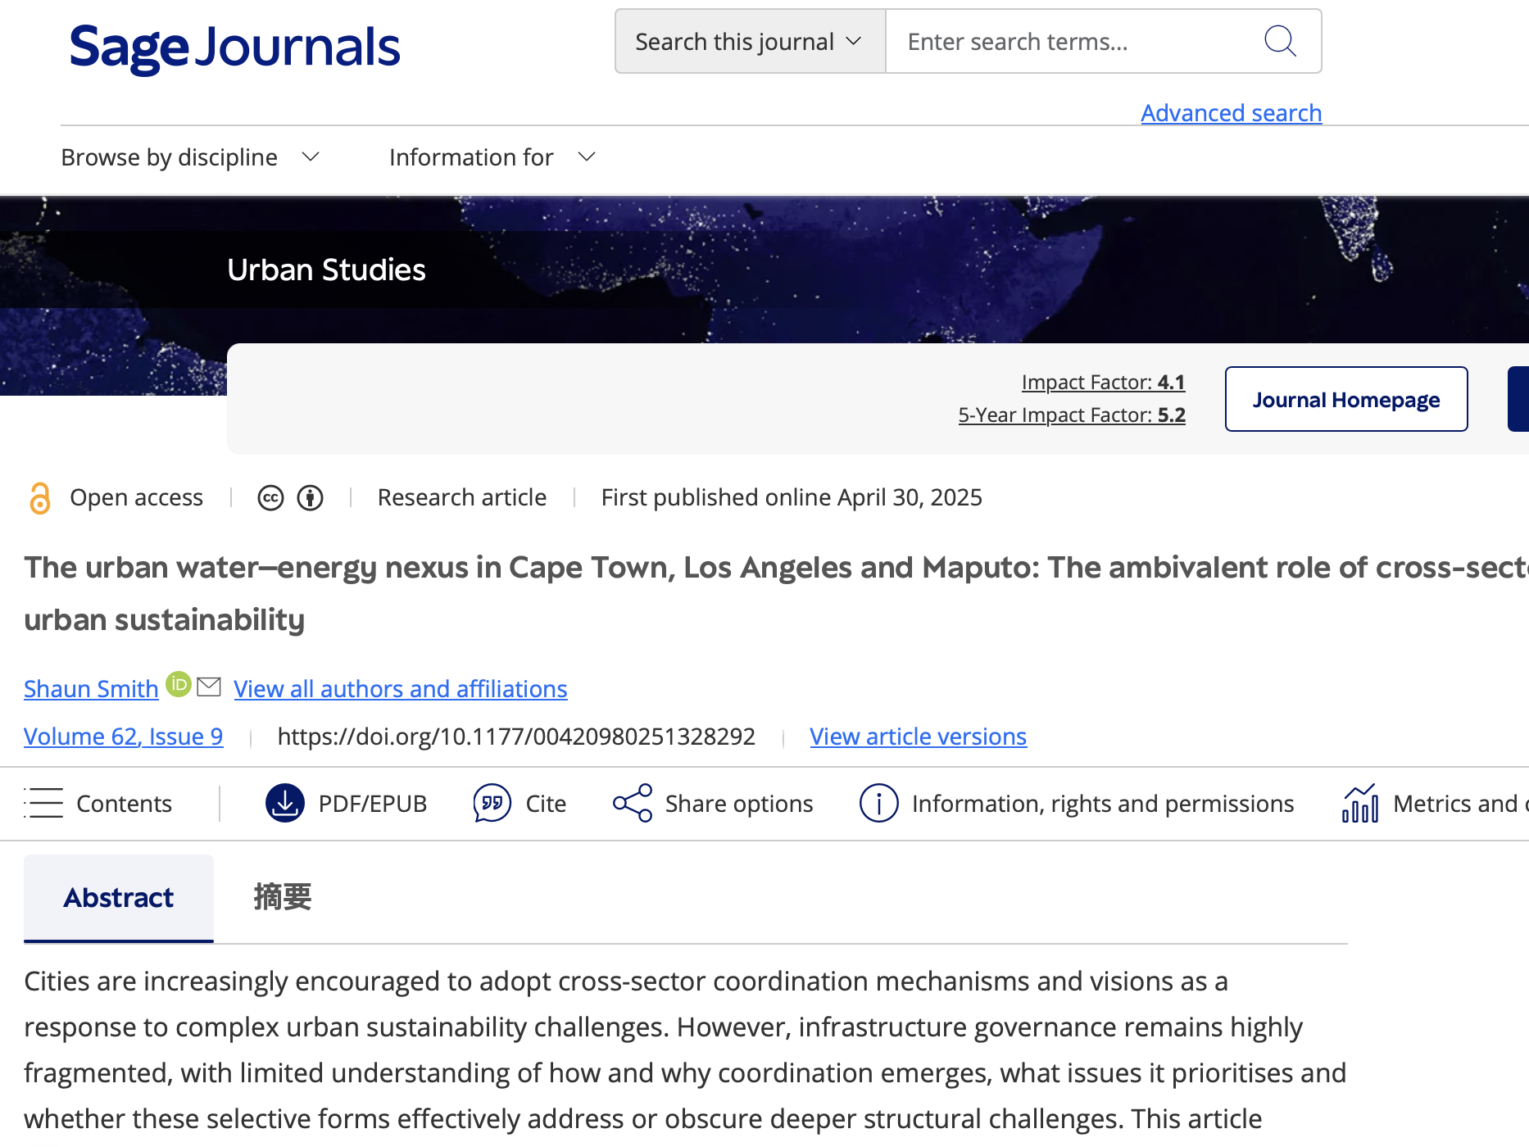Open the Advanced search link
Image resolution: width=1529 pixels, height=1147 pixels.
tap(1231, 113)
